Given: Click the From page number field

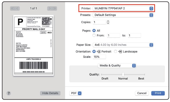Looking at the screenshot, I should (x=113, y=35).
